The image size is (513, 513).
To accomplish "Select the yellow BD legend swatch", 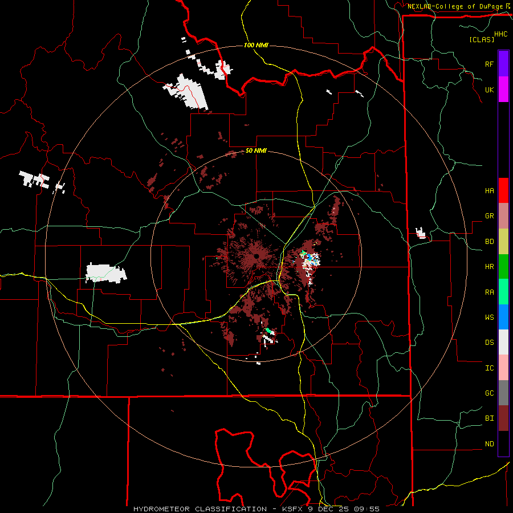I will (x=503, y=241).
